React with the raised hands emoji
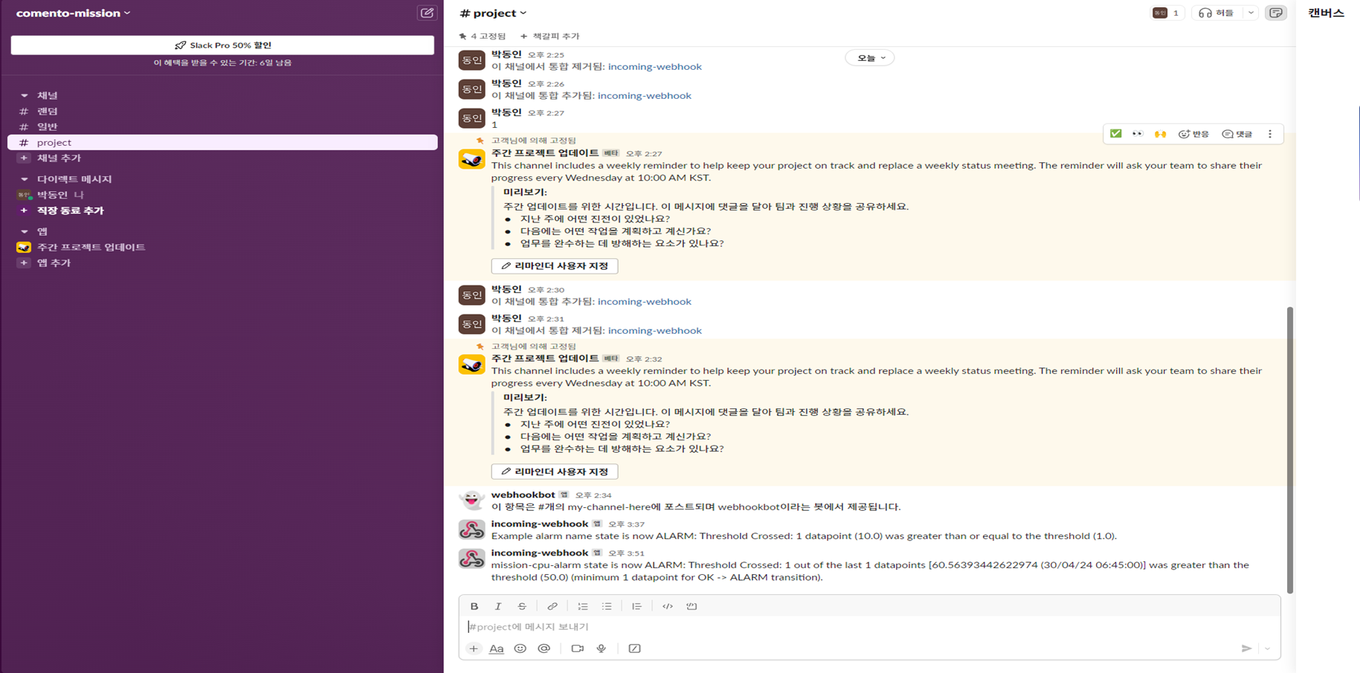Viewport: 1360px width, 673px height. coord(1160,134)
